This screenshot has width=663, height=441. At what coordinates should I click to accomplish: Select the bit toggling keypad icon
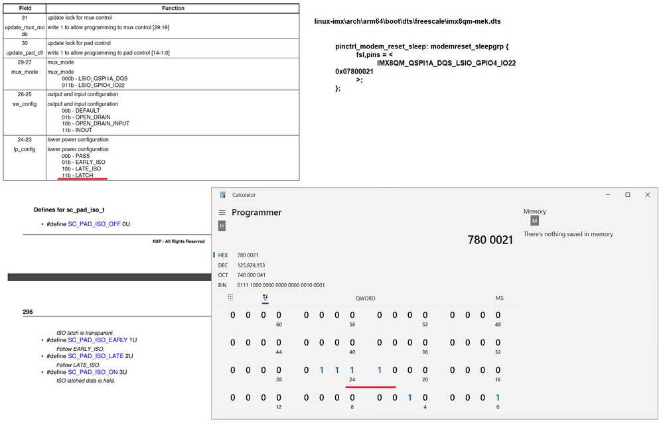[265, 298]
